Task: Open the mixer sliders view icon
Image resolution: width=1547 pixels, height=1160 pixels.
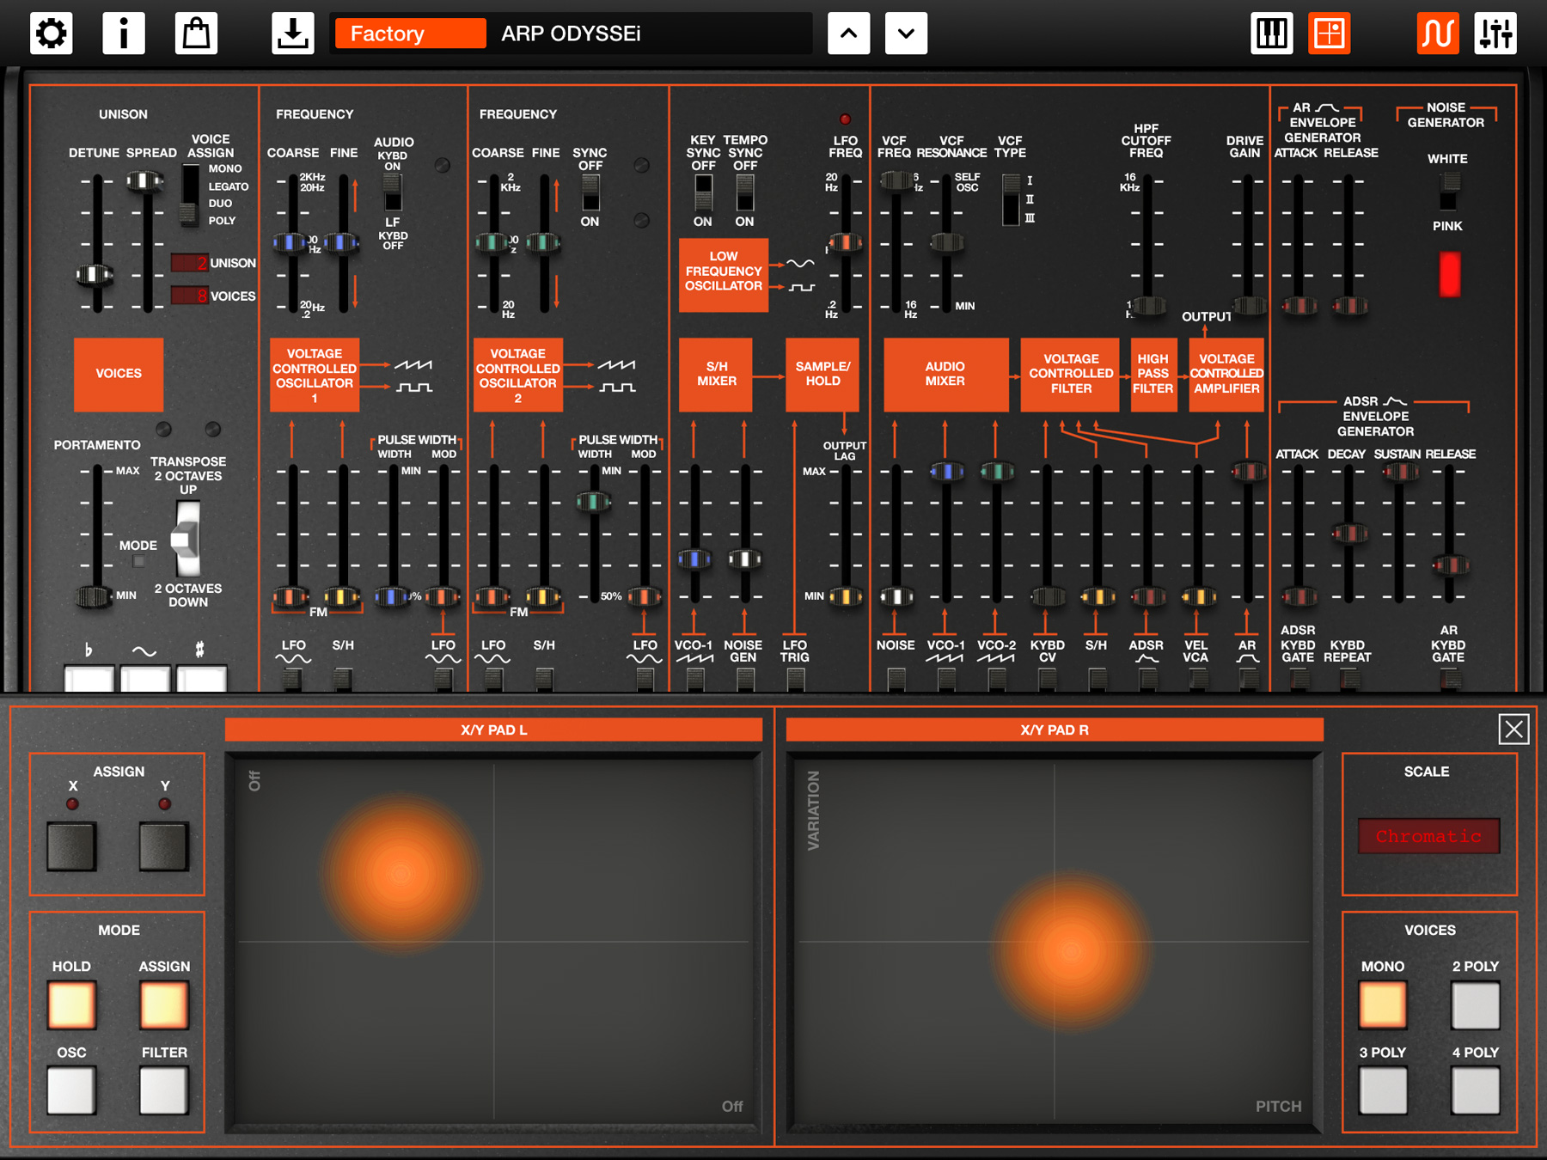Action: click(x=1495, y=33)
